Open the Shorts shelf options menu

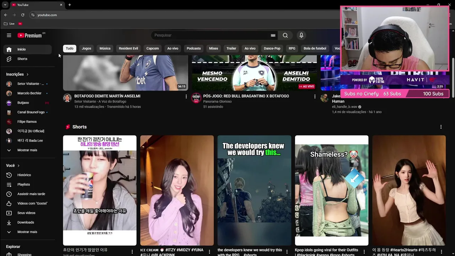441,127
